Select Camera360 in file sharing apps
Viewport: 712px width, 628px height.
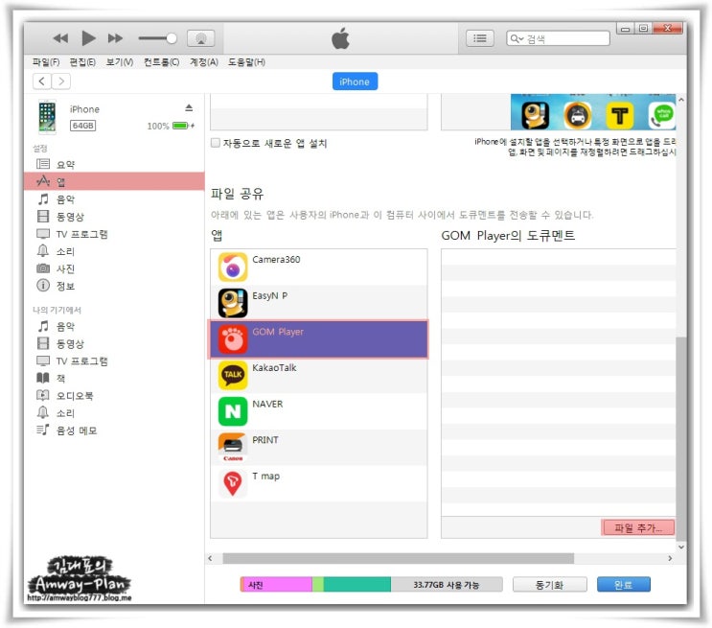point(319,267)
